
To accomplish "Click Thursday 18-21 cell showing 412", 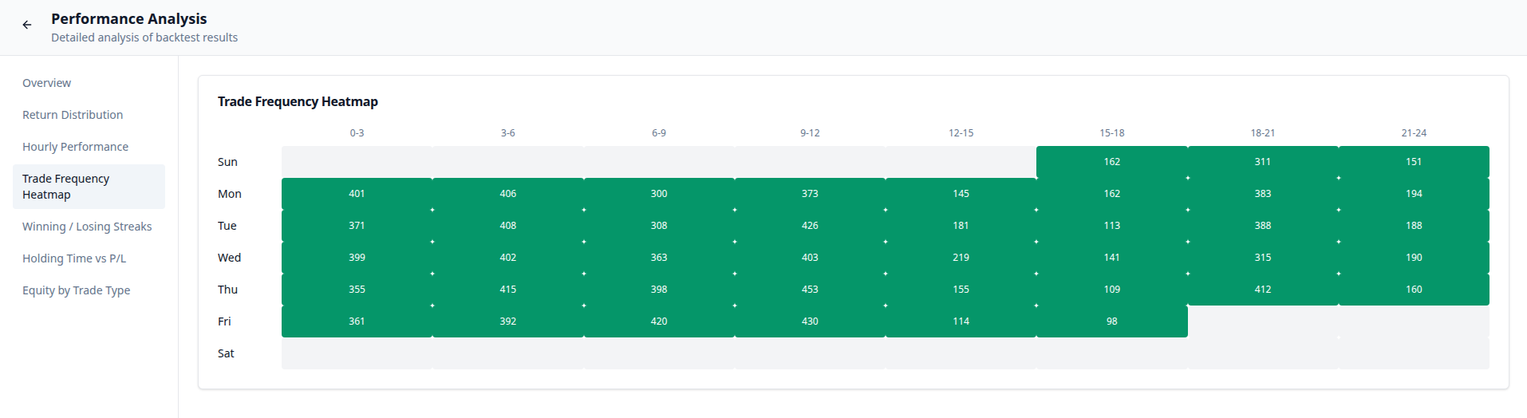I will [x=1262, y=290].
